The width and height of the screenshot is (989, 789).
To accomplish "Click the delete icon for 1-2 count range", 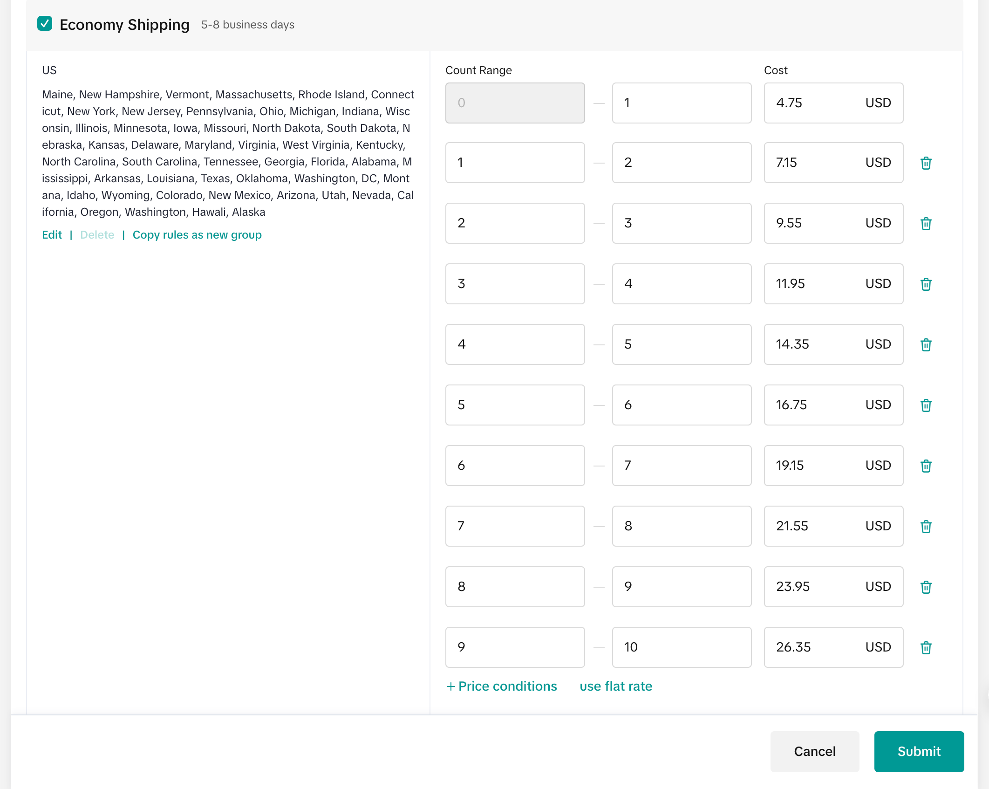I will pos(926,164).
